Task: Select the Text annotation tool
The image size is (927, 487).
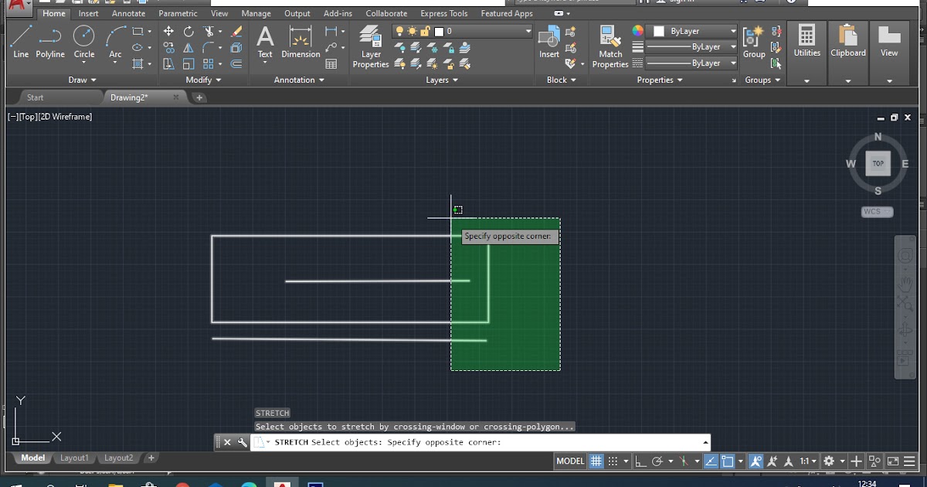Action: point(265,41)
